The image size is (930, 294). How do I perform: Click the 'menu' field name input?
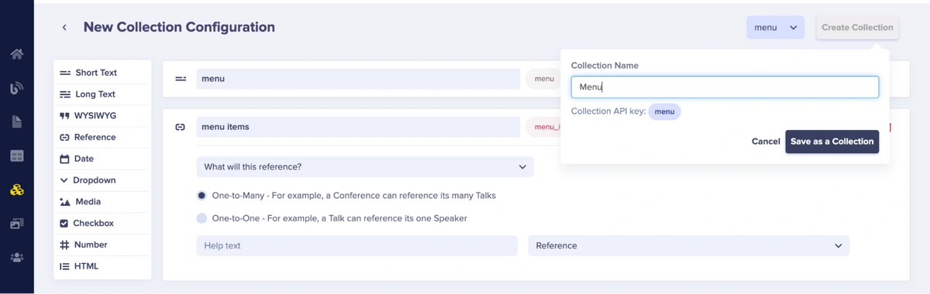357,79
